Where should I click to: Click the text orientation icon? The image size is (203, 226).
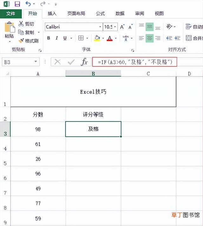point(169,27)
